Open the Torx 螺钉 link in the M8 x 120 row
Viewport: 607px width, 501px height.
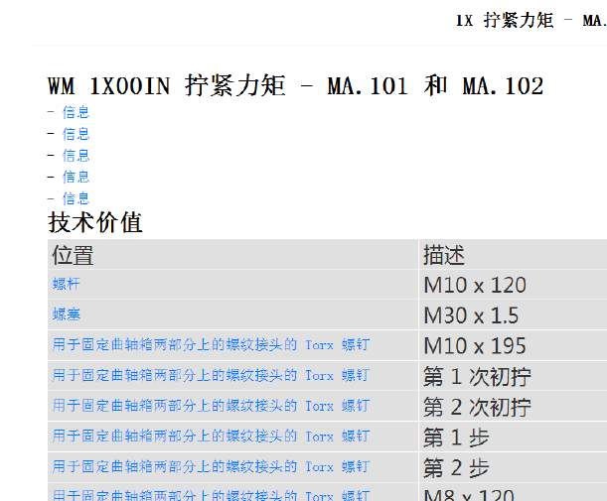click(x=211, y=495)
